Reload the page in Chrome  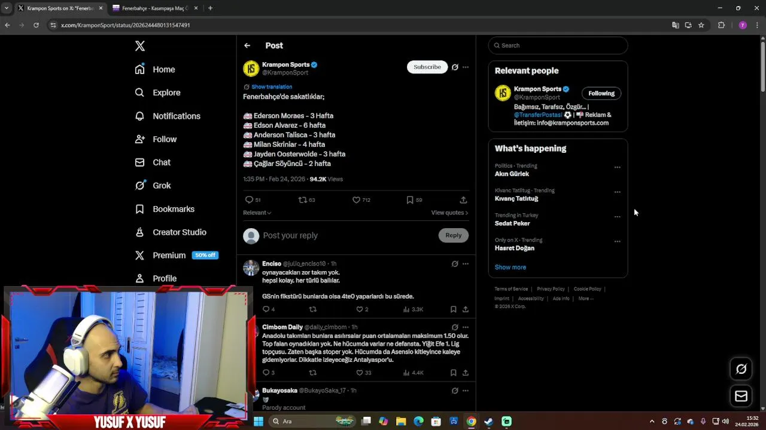[36, 25]
